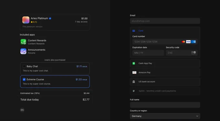Open the Content Rewards app icon
This screenshot has height=121, width=220.
(x=23, y=42)
